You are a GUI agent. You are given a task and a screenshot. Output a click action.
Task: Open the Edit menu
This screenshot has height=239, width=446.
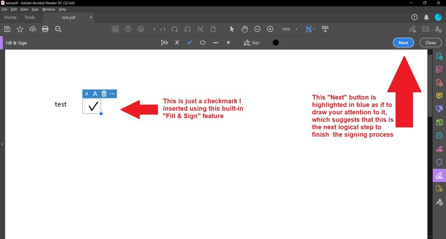point(14,9)
